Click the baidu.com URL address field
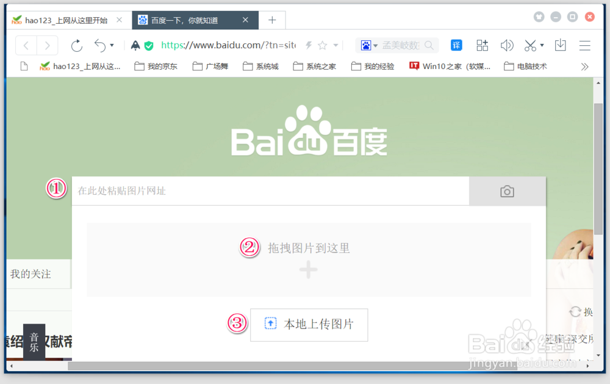Image resolution: width=610 pixels, height=384 pixels. 228,45
